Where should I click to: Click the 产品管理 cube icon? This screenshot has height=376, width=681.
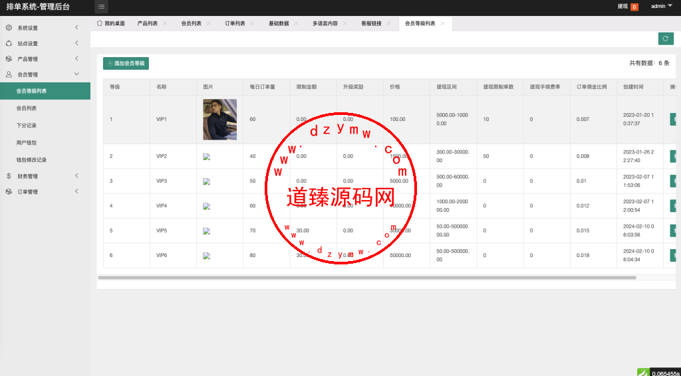pos(9,59)
